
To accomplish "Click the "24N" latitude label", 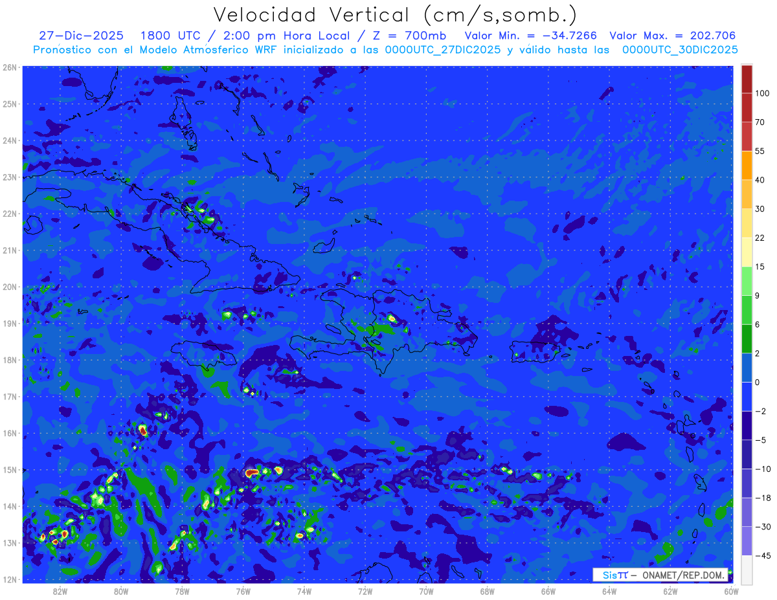I will (x=10, y=140).
